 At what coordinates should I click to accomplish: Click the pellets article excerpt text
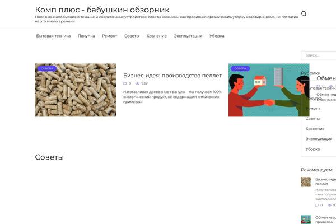(x=172, y=97)
